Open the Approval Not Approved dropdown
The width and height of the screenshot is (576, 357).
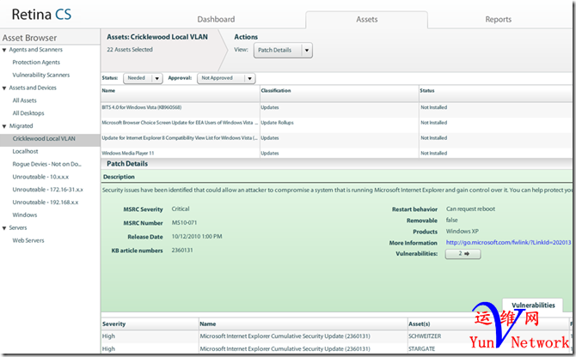(227, 78)
